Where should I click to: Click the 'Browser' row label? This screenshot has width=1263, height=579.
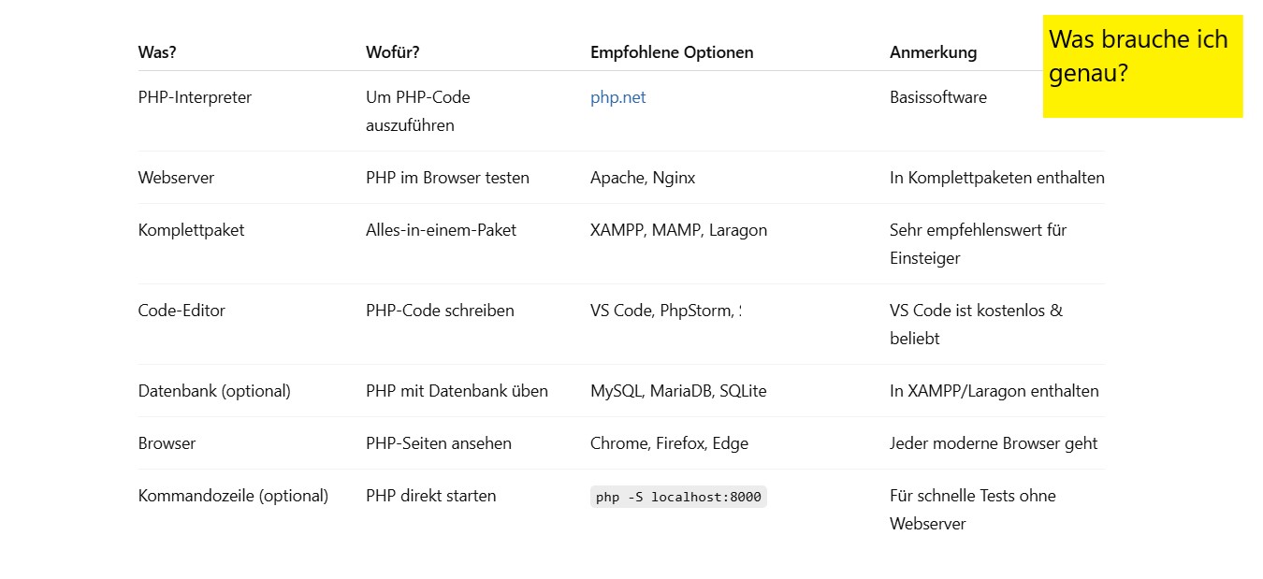167,443
